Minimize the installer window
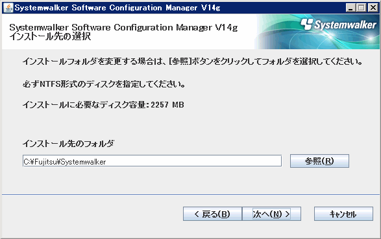381x239 pixels. coord(350,8)
